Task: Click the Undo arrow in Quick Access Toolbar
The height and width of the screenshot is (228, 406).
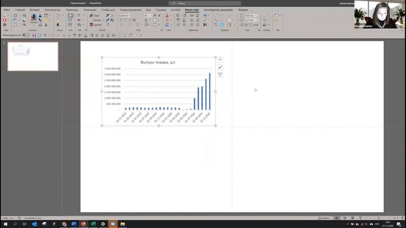Action: point(45,35)
